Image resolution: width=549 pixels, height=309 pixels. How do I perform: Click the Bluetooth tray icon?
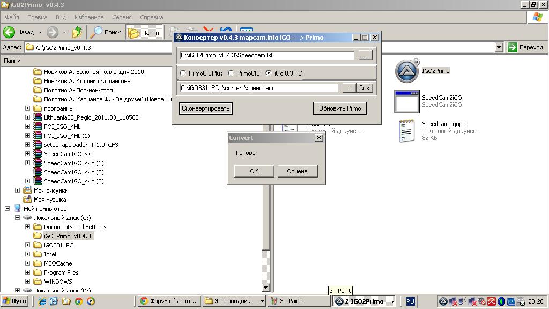tap(501, 301)
